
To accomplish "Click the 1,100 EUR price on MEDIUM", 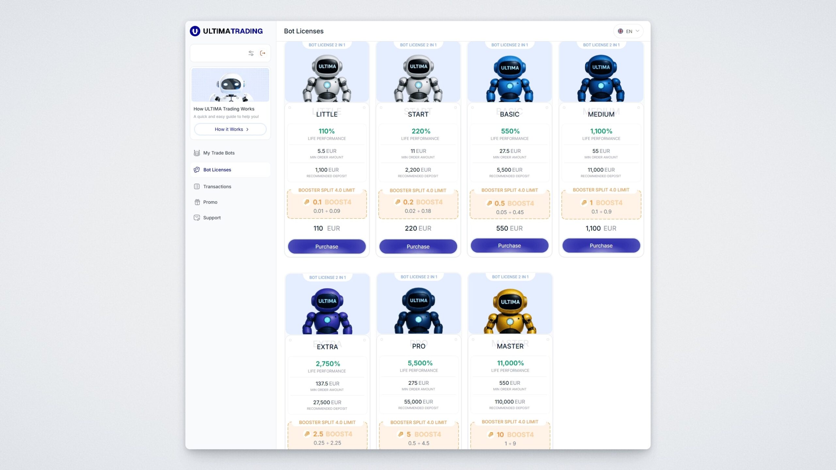I will [x=601, y=228].
